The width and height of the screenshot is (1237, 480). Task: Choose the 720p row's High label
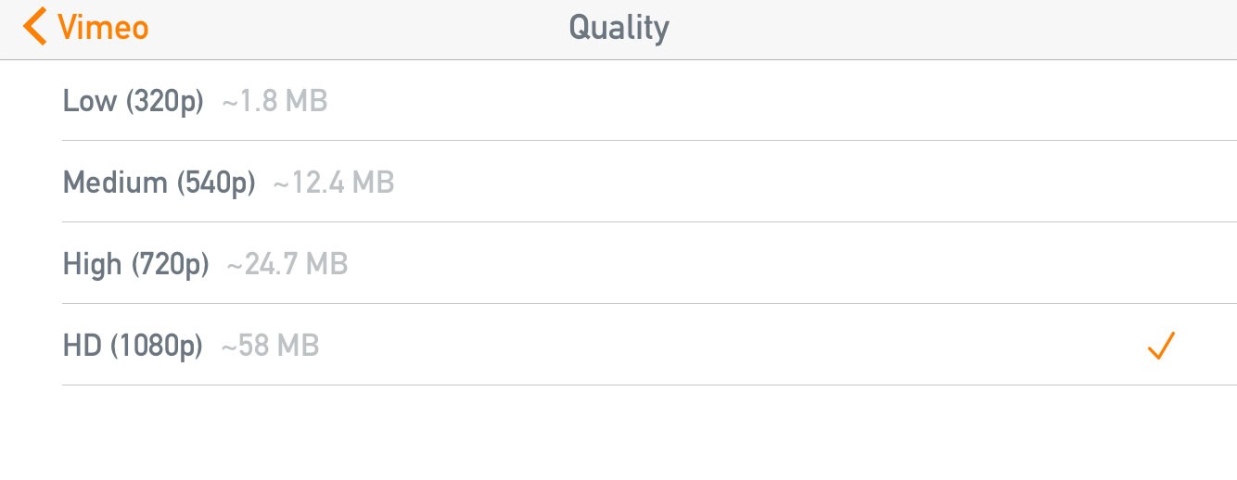point(93,263)
